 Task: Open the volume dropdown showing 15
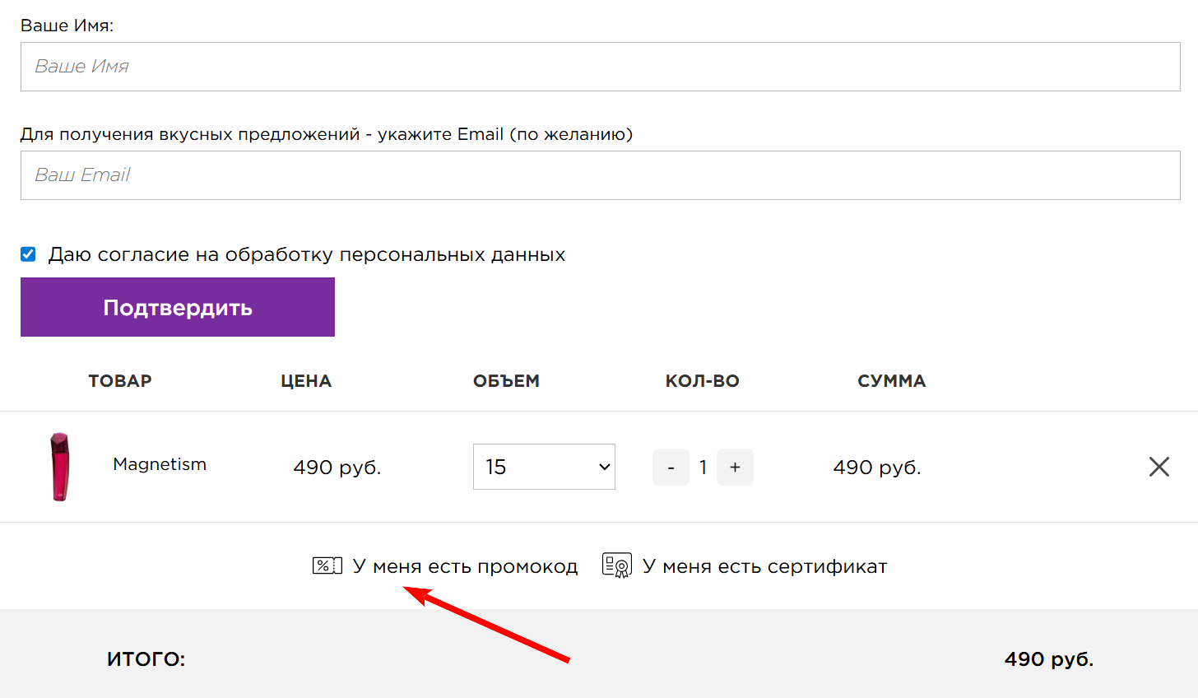[544, 467]
